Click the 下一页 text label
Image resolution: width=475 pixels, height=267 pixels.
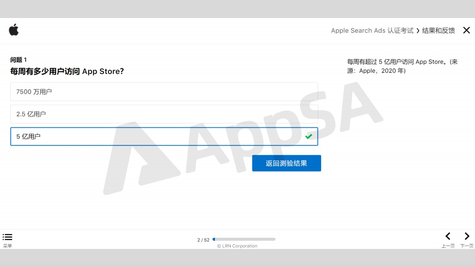pyautogui.click(x=467, y=246)
